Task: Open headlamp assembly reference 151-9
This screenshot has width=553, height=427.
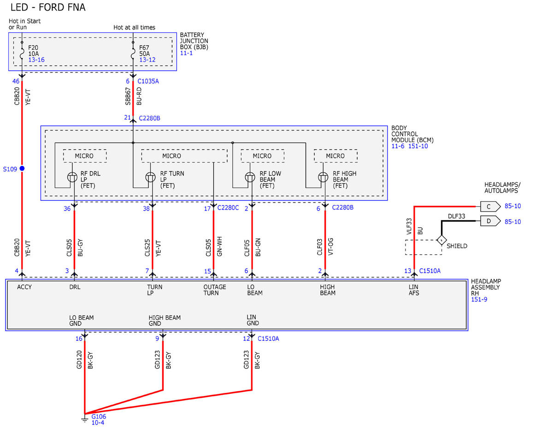Action: (x=478, y=299)
